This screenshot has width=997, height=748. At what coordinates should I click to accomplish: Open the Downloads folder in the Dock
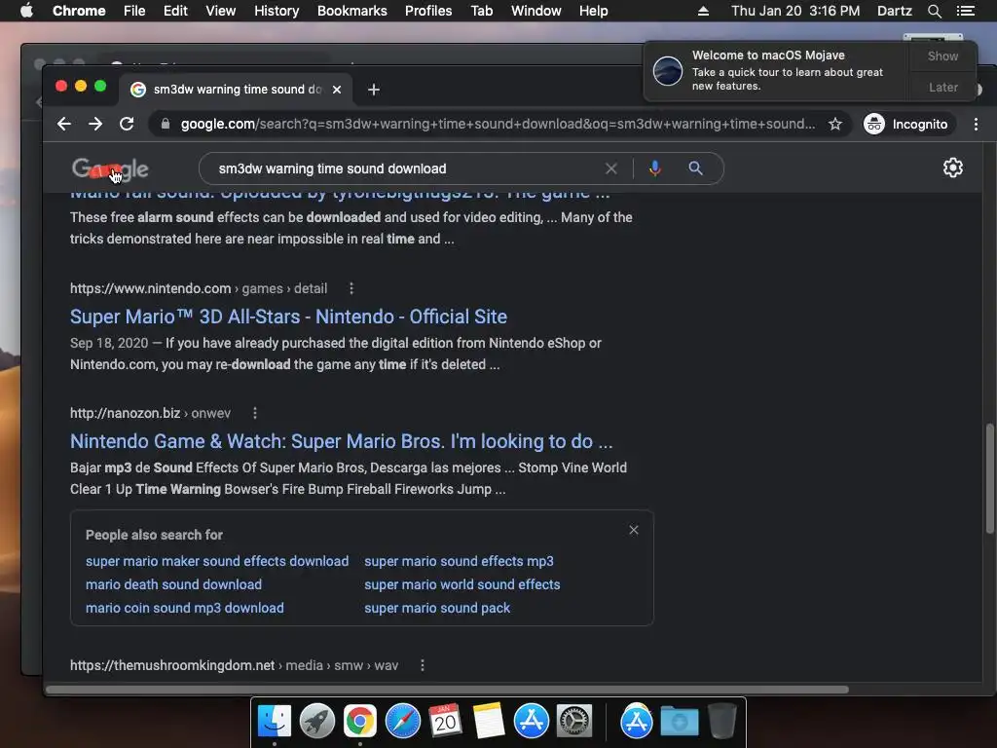tap(679, 722)
